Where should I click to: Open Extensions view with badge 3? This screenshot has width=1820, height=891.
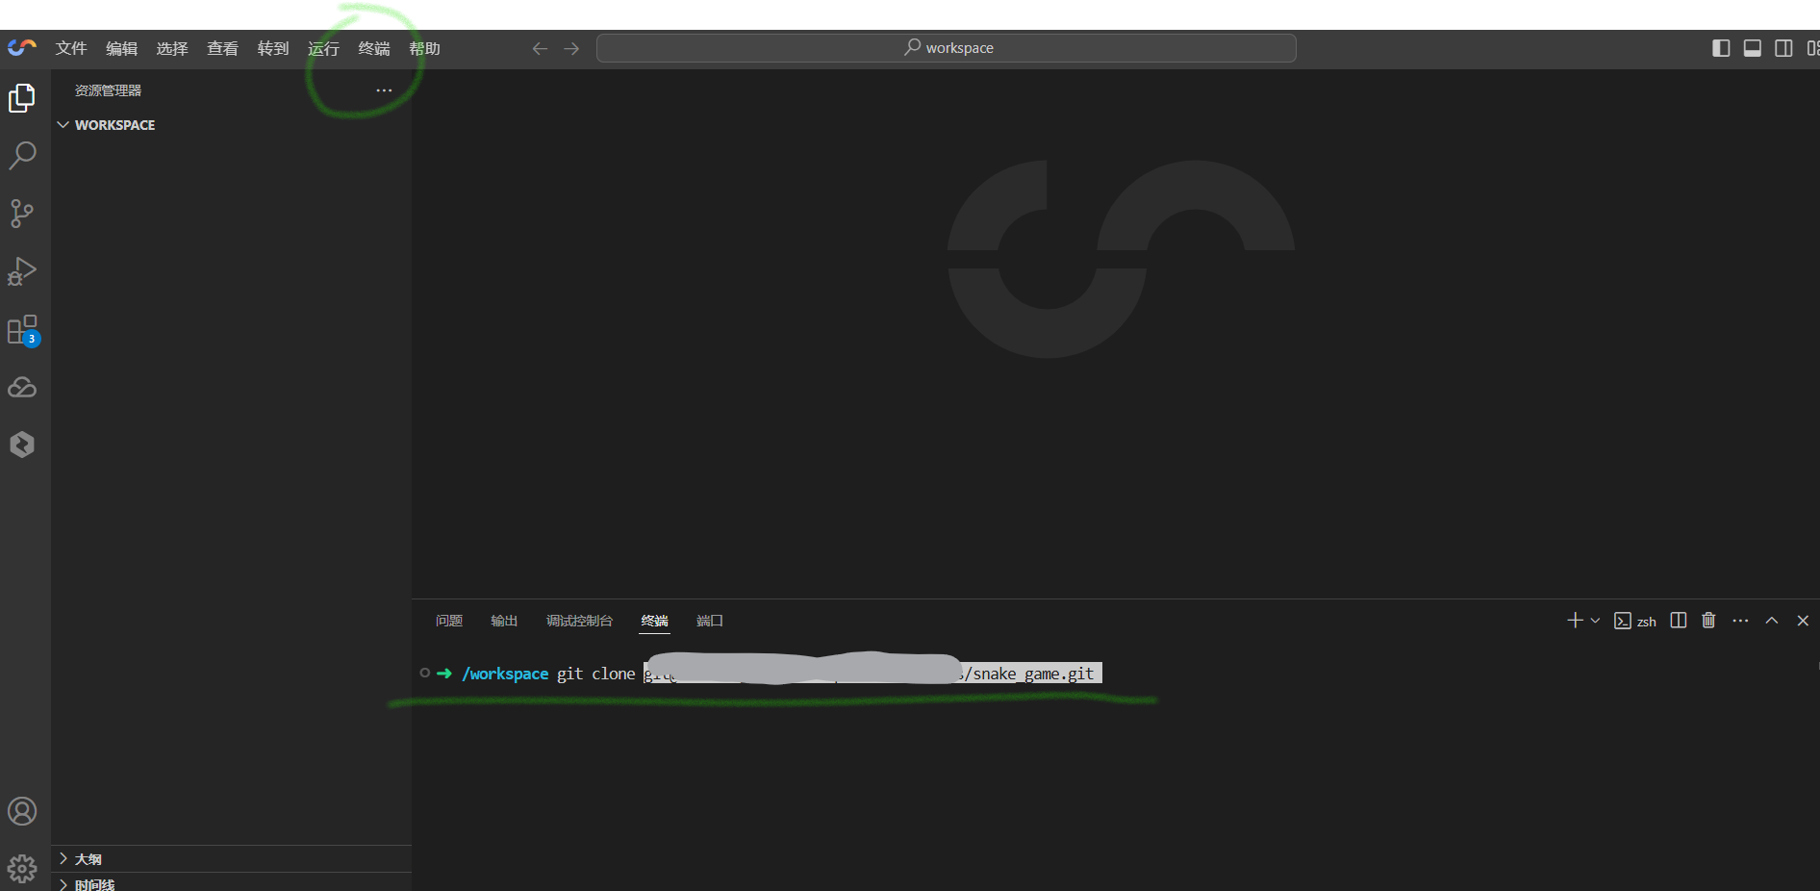(x=22, y=330)
